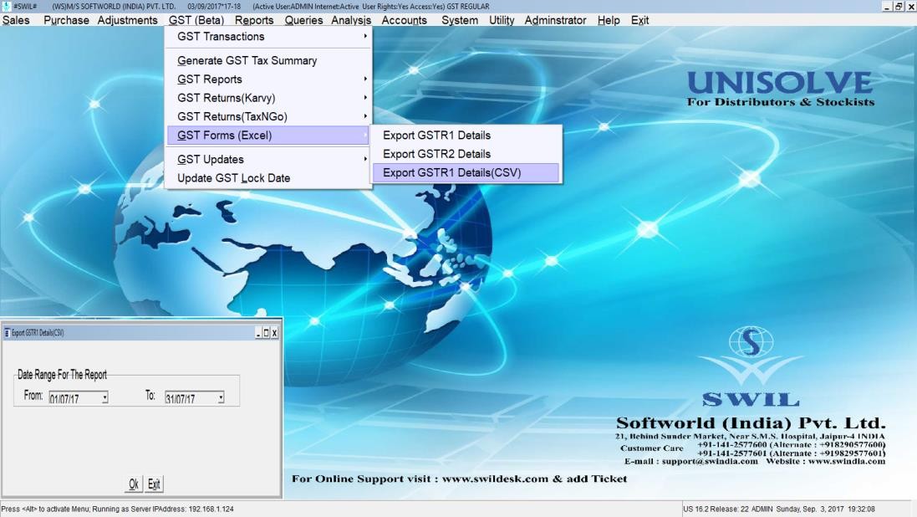Expand GST Reports submenu

click(x=268, y=79)
